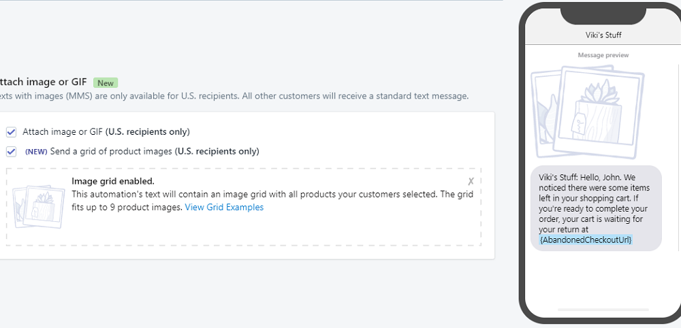Click the 'Attach image or GIF (U.S. recipients only)' label
The width and height of the screenshot is (681, 328).
(106, 132)
